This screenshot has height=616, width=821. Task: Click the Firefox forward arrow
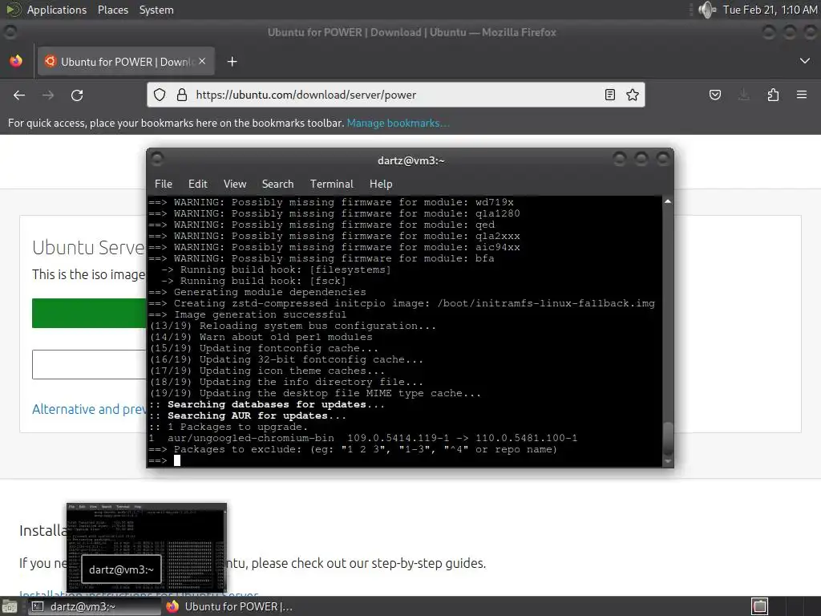pyautogui.click(x=48, y=95)
